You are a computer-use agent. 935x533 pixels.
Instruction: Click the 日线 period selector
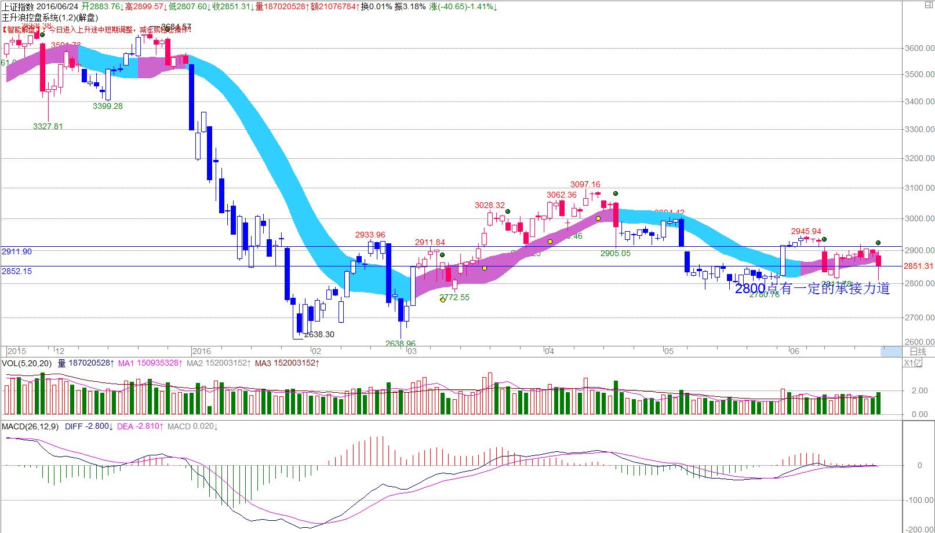point(918,352)
